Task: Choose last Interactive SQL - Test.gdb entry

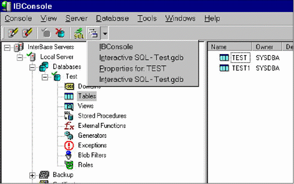Action: [143, 80]
